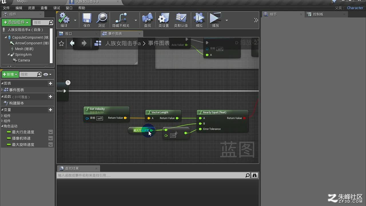Focus the My Blueprint search field
Screen dimensions: 366x206
click(x=31, y=74)
